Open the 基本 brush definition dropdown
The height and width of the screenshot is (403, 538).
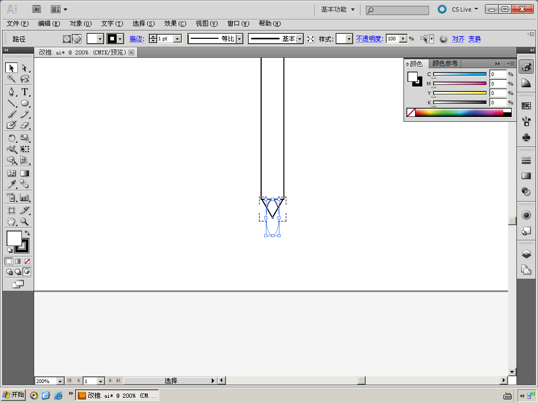tap(299, 39)
